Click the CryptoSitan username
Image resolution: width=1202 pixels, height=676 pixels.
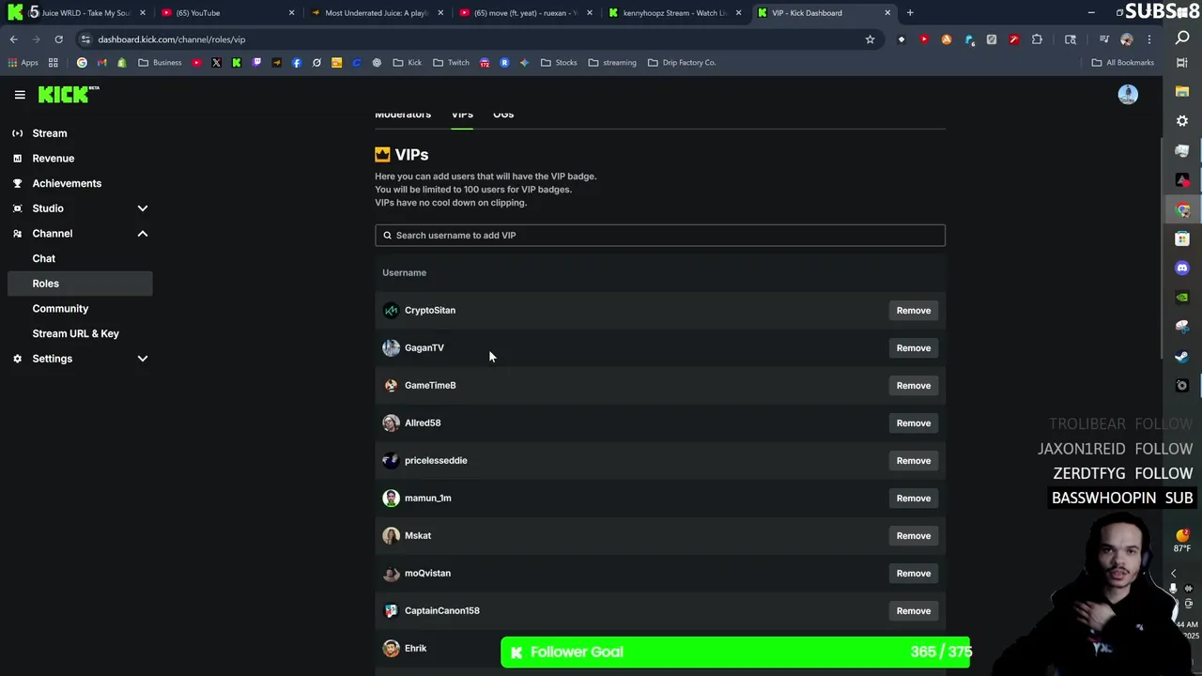[430, 310]
